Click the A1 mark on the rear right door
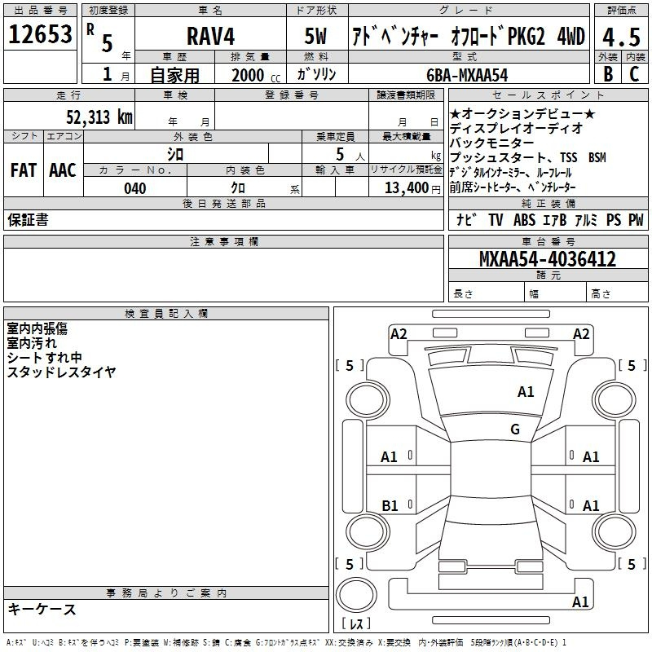This screenshot has width=652, height=652. tap(590, 505)
